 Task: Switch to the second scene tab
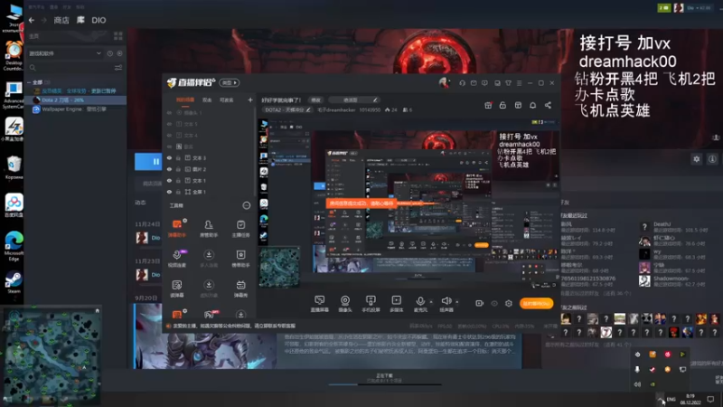click(207, 100)
